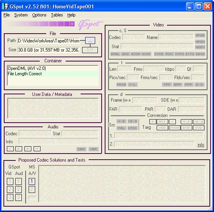Select audio stream 3 button
214x212 pixels.
pos(28,149)
